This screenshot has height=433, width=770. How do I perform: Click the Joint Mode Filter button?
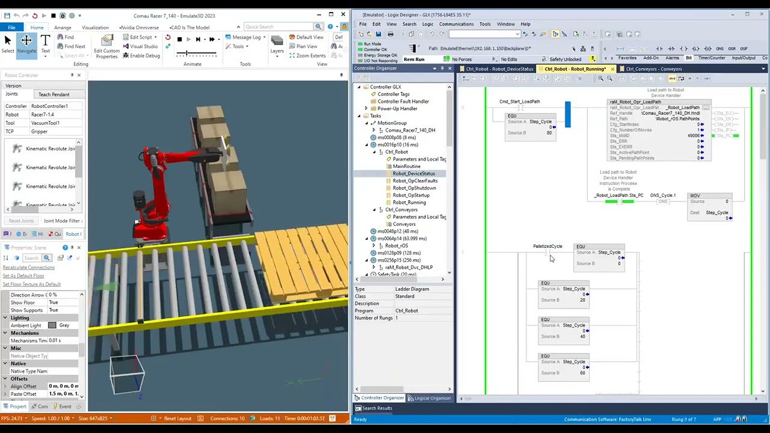pos(62,221)
